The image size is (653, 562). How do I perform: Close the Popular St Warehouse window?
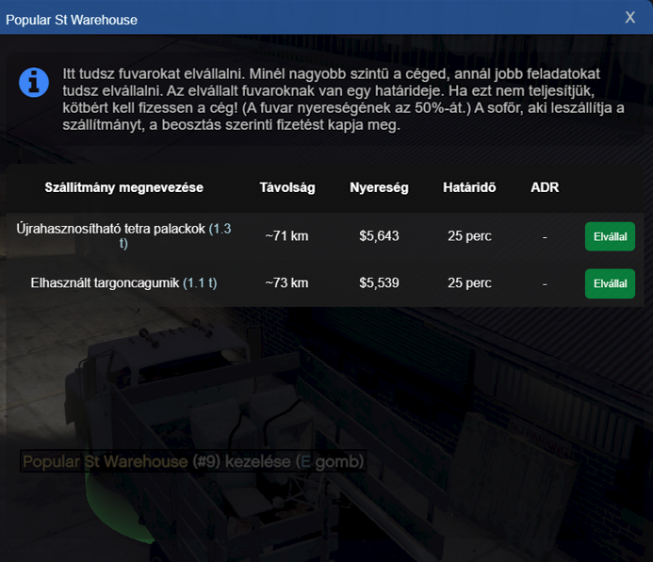click(629, 17)
